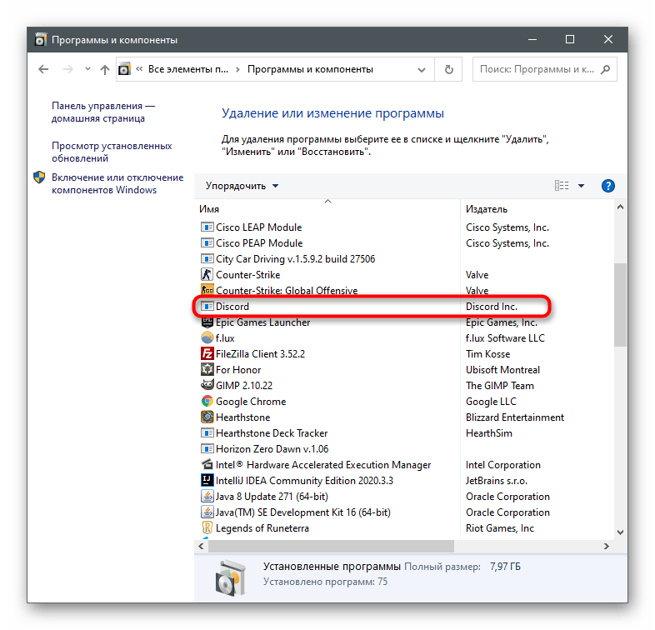655x630 pixels.
Task: Select the Cisco LEAP Module icon
Action: (x=207, y=227)
